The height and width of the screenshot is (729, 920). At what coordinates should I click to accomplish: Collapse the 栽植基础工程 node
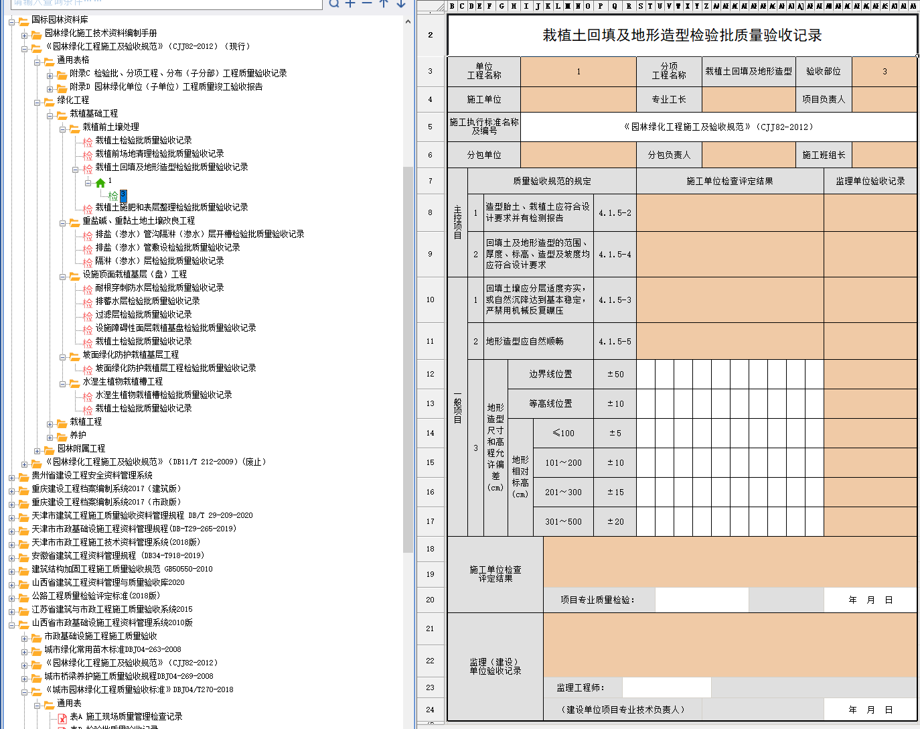point(50,115)
